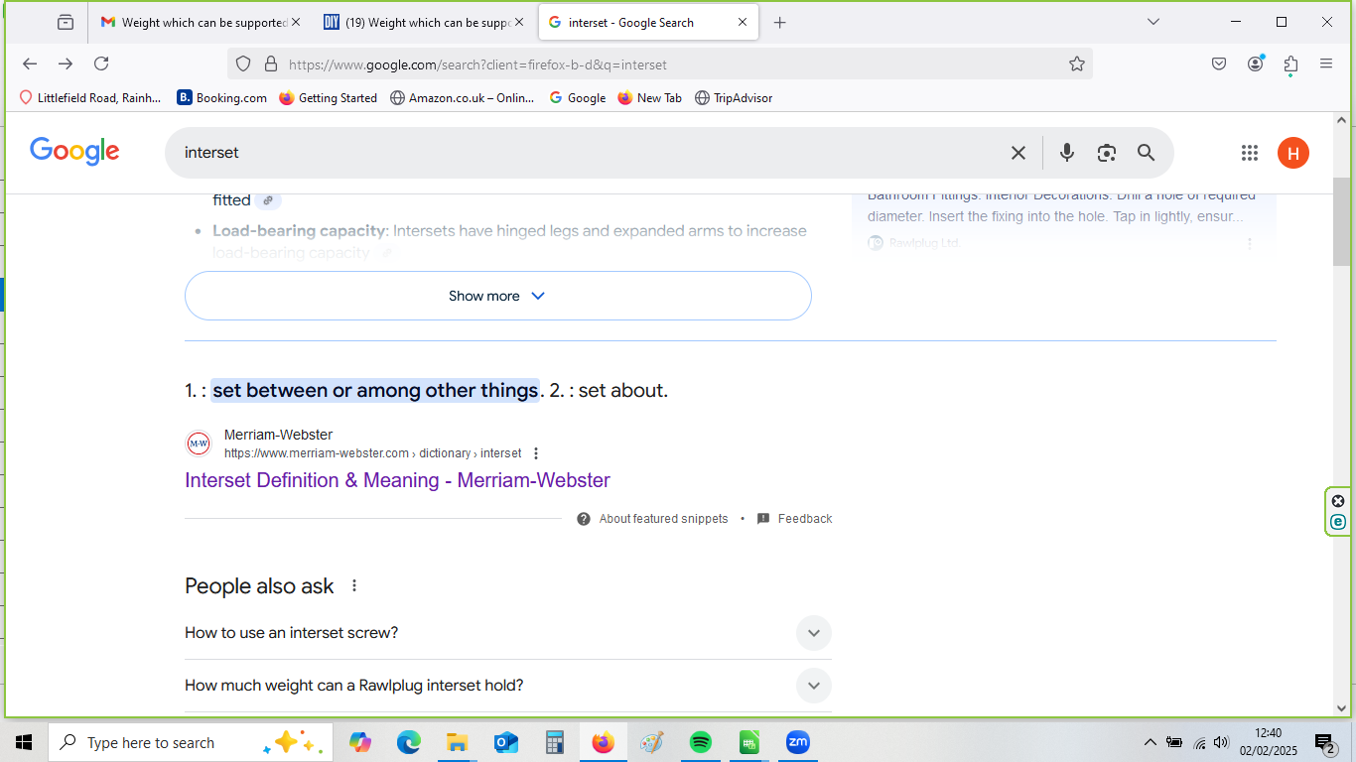The image size is (1356, 762).
Task: Clear the search box with X icon
Action: click(x=1017, y=153)
